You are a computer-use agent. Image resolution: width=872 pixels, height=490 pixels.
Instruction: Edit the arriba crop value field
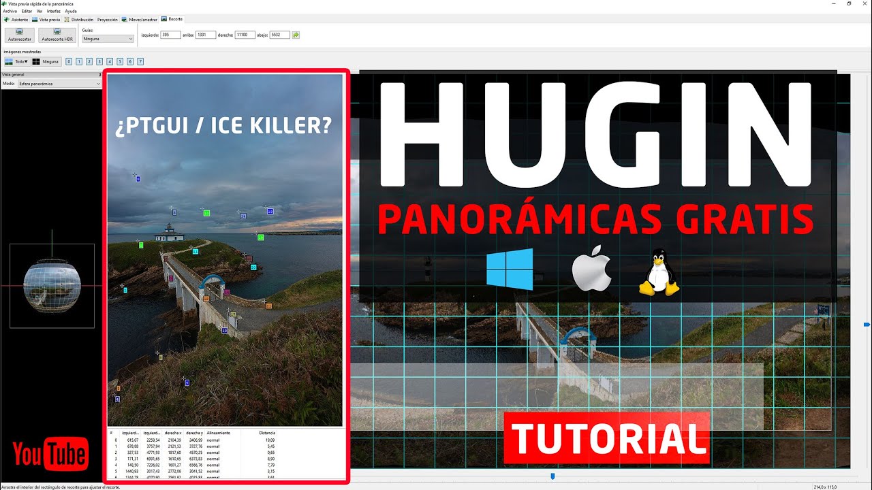(206, 35)
